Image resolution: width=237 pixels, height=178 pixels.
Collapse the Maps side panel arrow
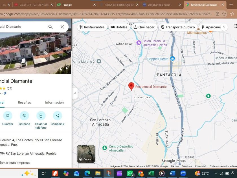click(75, 93)
